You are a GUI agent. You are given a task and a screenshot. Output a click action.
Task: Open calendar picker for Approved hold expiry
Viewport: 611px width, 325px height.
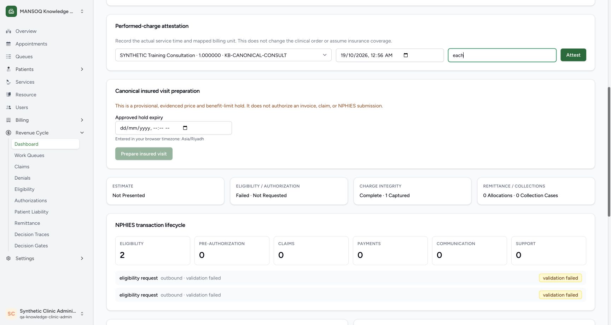point(185,128)
